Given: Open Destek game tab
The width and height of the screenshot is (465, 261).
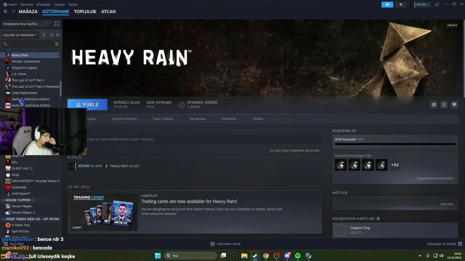Looking at the screenshot, I should (258, 119).
